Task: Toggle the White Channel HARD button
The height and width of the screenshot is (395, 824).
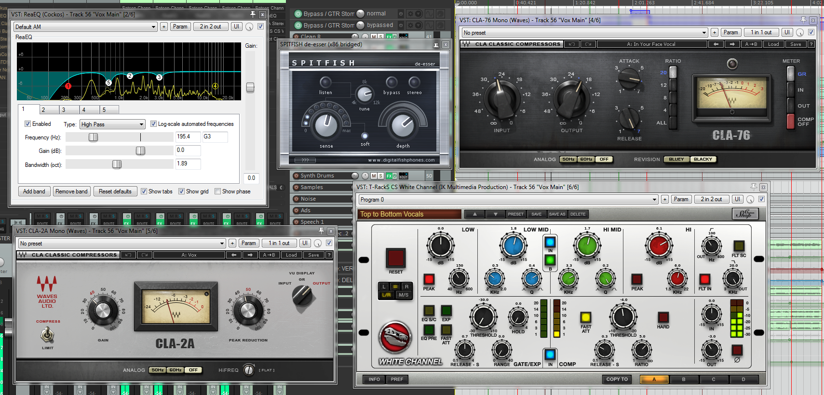Action: [663, 317]
